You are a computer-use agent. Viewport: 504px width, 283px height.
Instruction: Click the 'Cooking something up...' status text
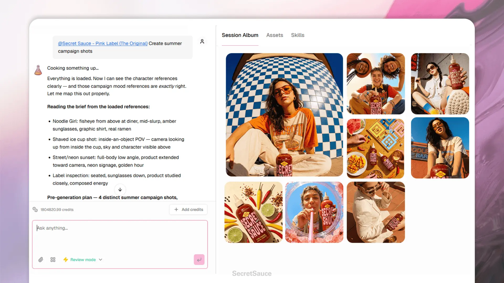tap(73, 68)
